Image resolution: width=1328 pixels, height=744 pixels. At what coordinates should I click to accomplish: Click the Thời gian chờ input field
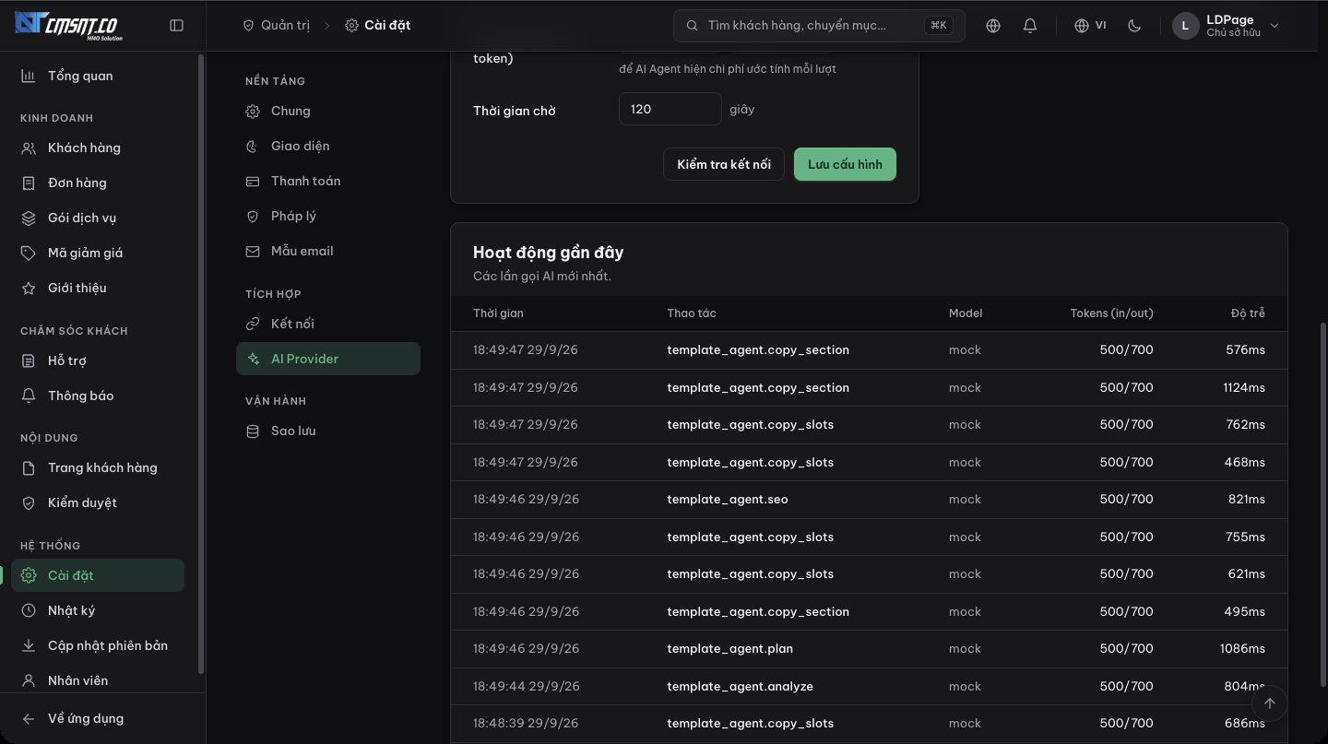670,109
